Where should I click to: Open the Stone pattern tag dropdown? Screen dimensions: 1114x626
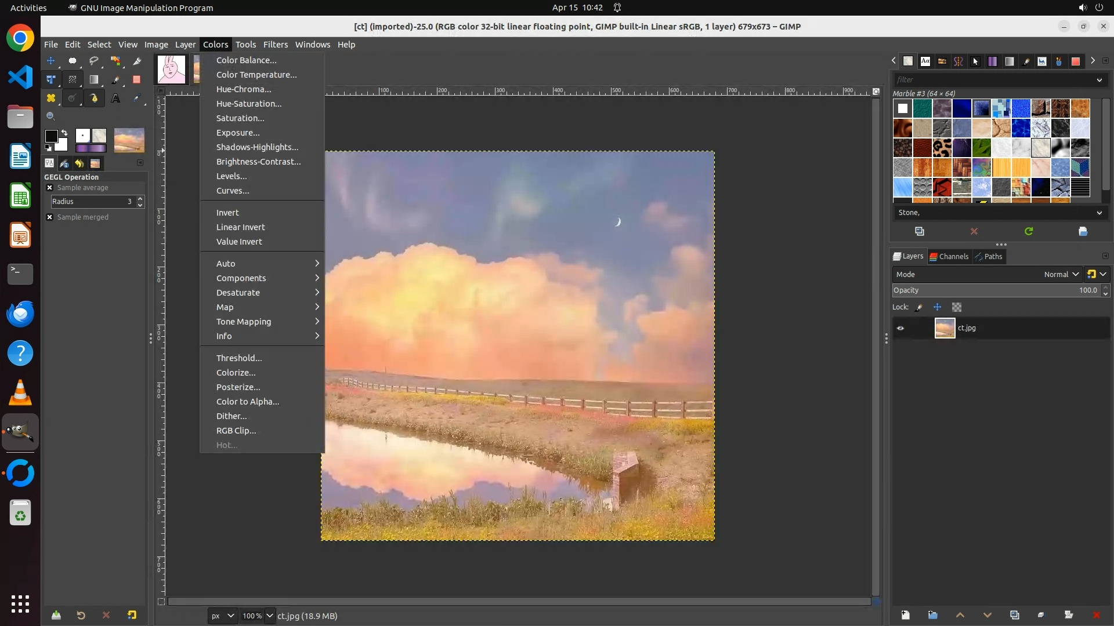click(1099, 213)
